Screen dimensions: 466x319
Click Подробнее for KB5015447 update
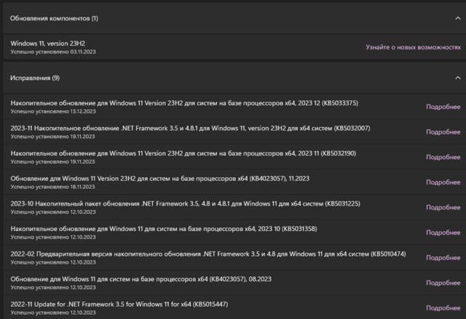click(443, 305)
